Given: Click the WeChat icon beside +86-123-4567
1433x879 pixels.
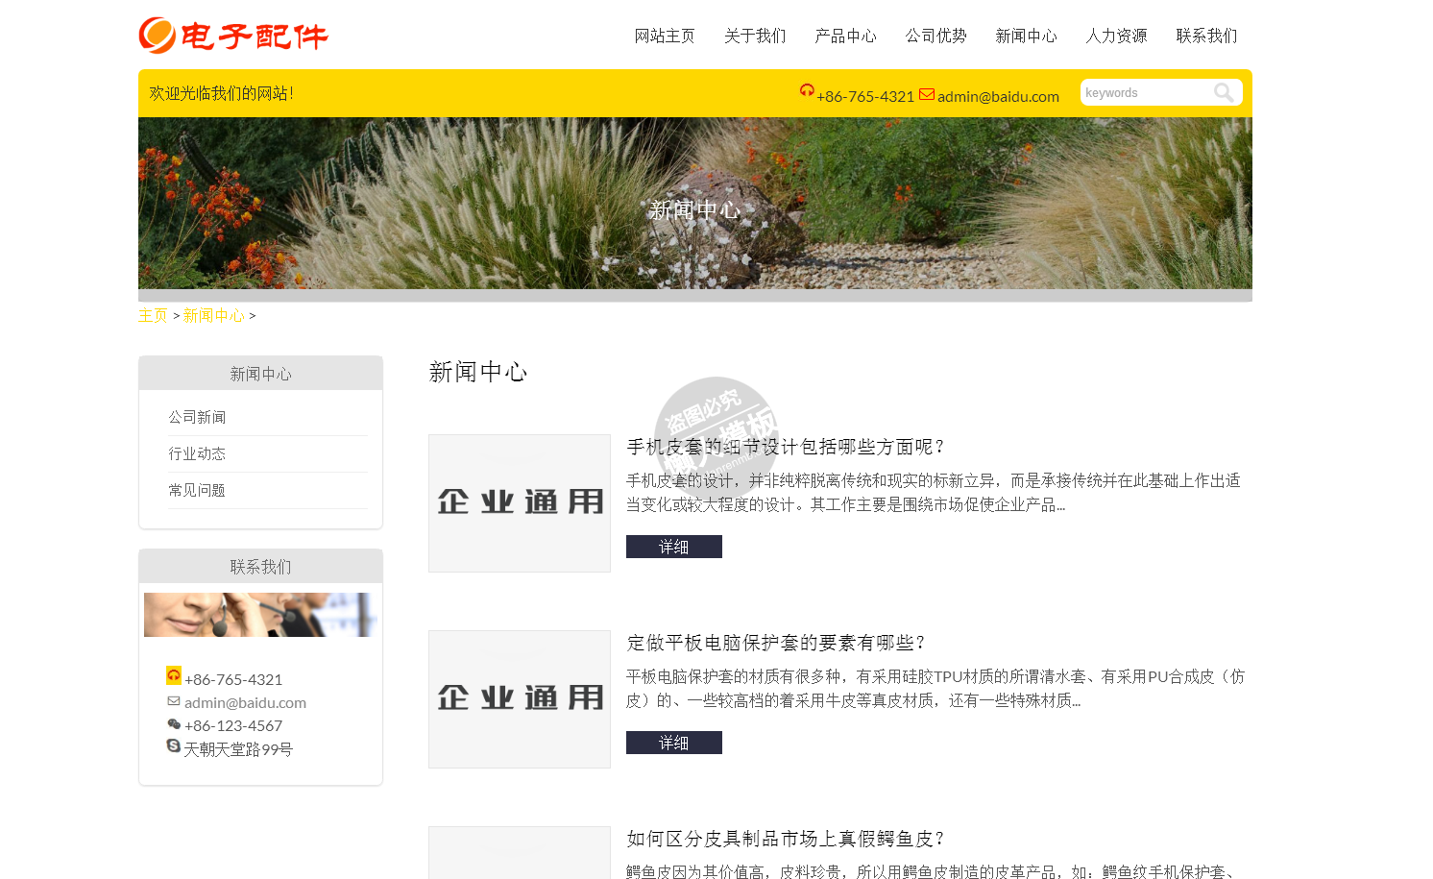Looking at the screenshot, I should pyautogui.click(x=174, y=724).
